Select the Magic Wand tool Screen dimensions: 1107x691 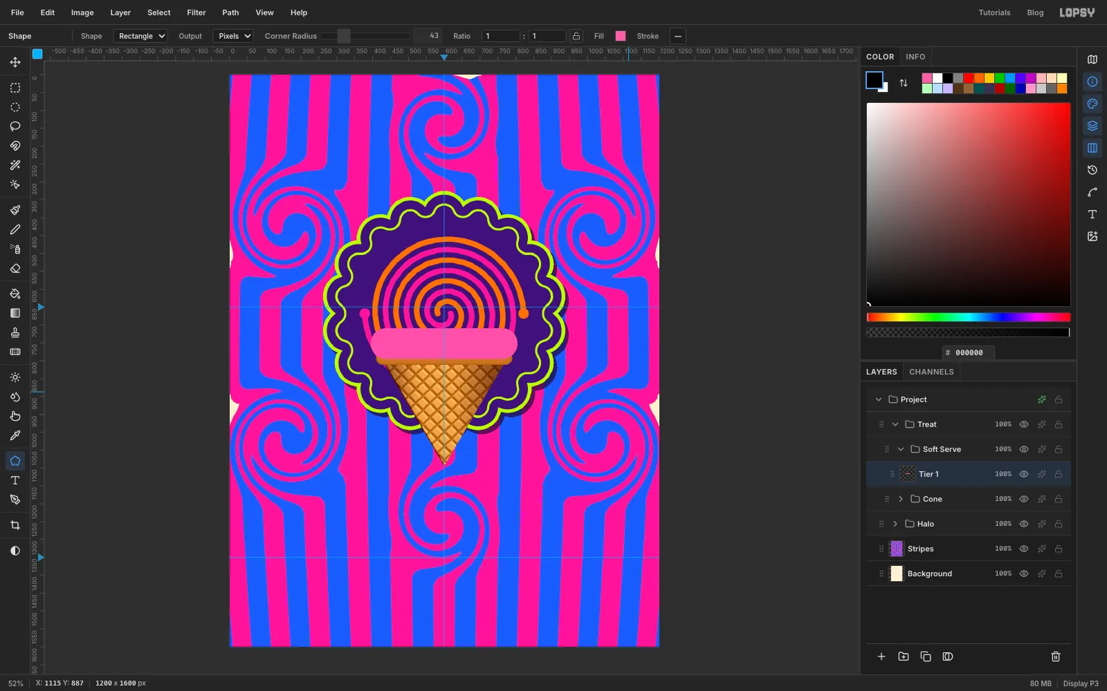[x=15, y=165]
